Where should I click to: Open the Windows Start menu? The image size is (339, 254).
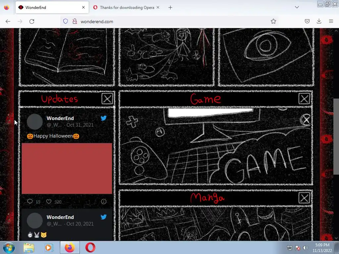pyautogui.click(x=9, y=247)
